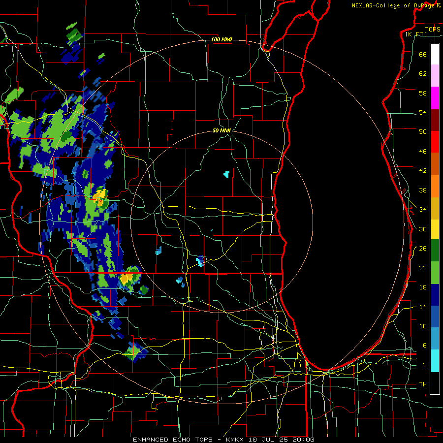Pick the light blue legend swatch
Screen dimensions: 443x443
[x=435, y=339]
